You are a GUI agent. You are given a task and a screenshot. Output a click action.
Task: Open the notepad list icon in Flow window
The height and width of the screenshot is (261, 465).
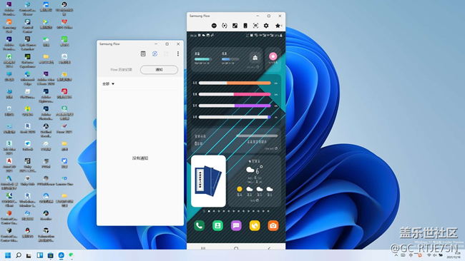(143, 53)
